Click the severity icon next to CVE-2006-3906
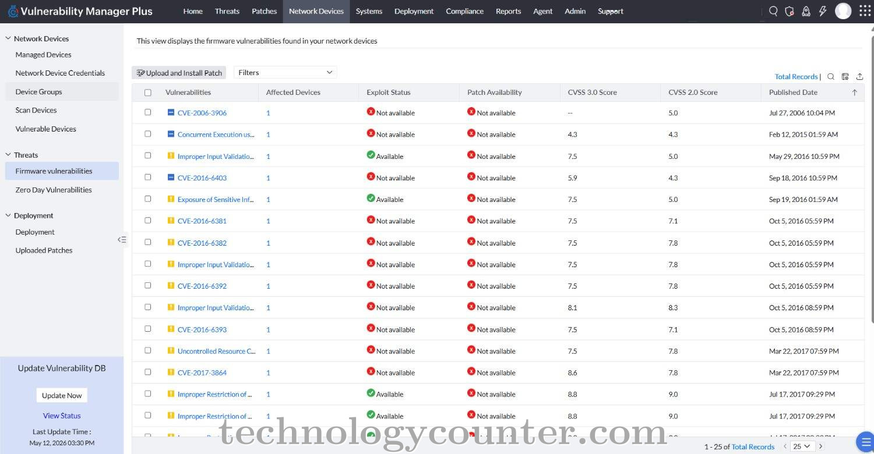The height and width of the screenshot is (454, 874). tap(171, 112)
